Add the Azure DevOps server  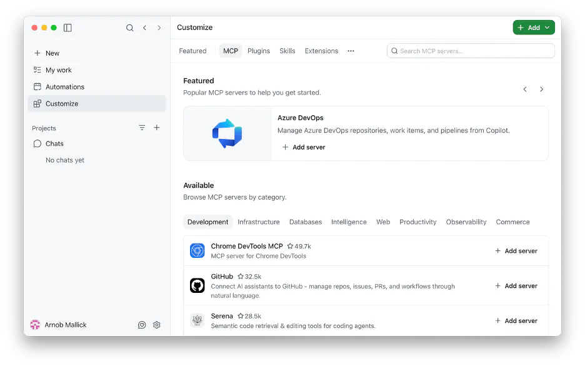tap(304, 147)
